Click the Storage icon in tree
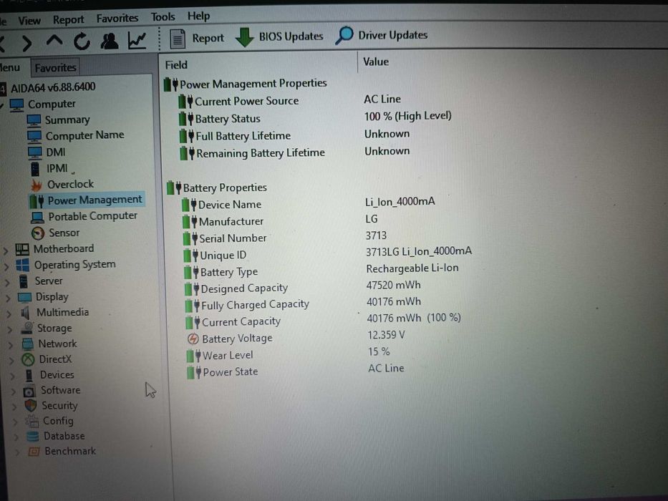The image size is (668, 501). (x=27, y=328)
